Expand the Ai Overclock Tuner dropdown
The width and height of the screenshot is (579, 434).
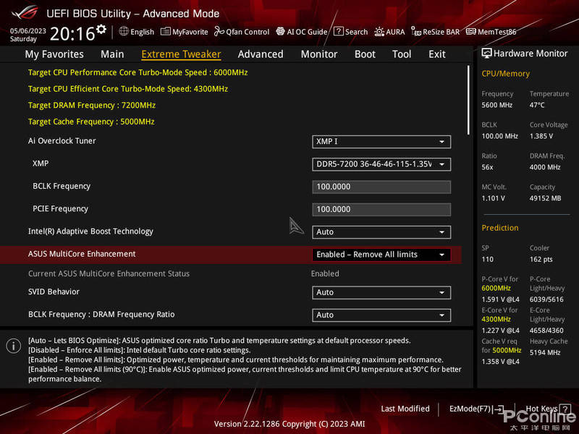[x=381, y=142]
